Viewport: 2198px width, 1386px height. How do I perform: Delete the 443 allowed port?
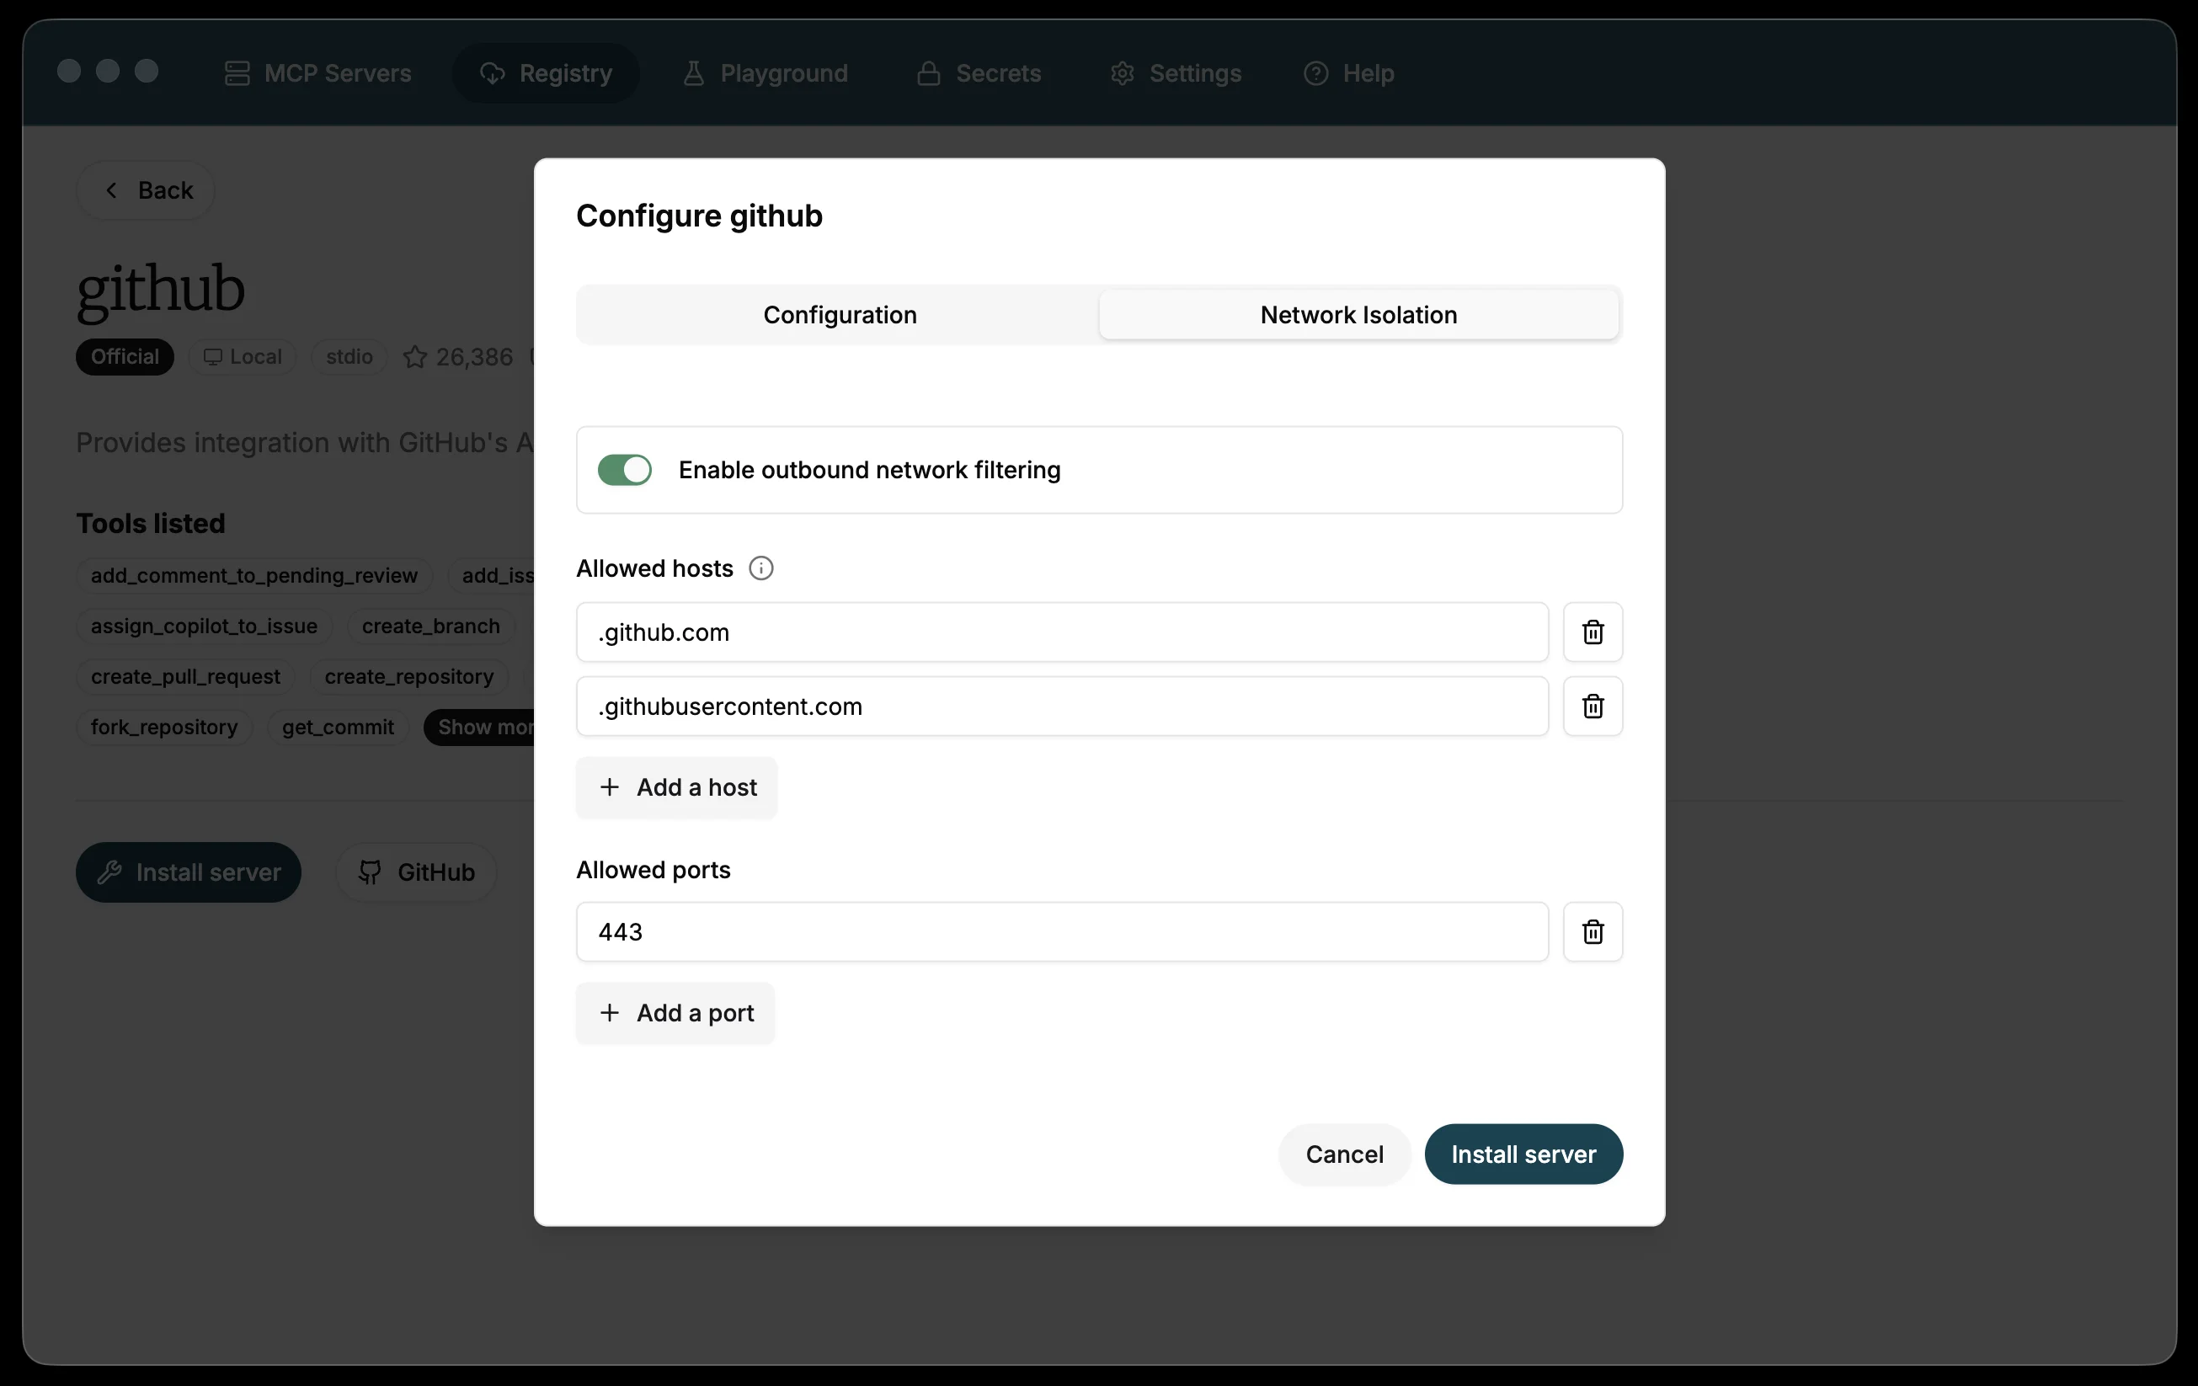pos(1592,931)
